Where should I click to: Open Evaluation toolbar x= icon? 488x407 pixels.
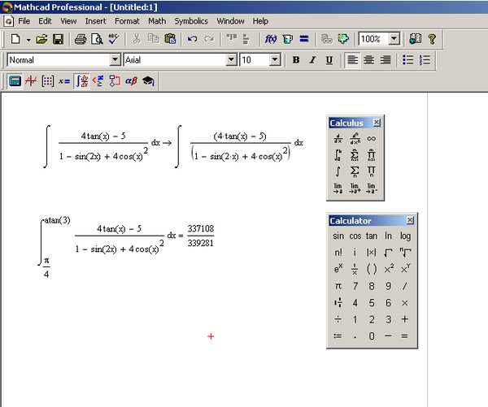64,81
